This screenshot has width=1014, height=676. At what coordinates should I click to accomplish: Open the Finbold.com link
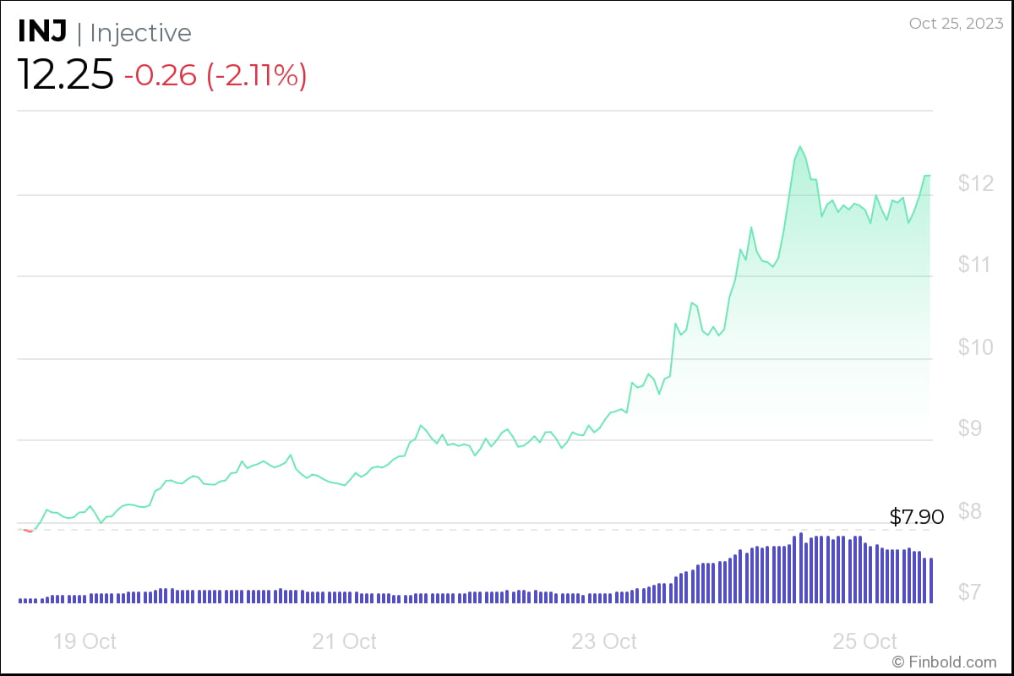(944, 664)
